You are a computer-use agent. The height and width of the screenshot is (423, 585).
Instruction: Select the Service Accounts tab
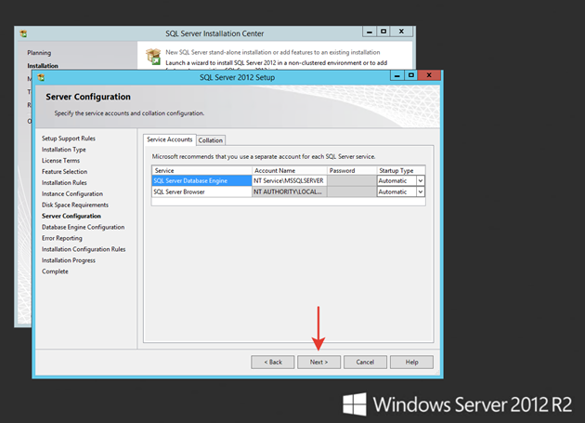(169, 139)
